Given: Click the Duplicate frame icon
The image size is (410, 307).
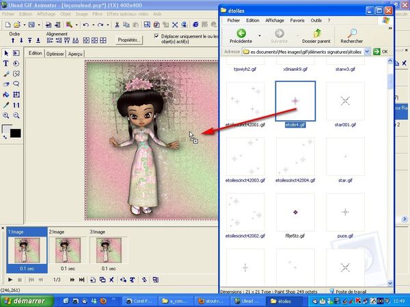Looking at the screenshot, I should coord(102,280).
